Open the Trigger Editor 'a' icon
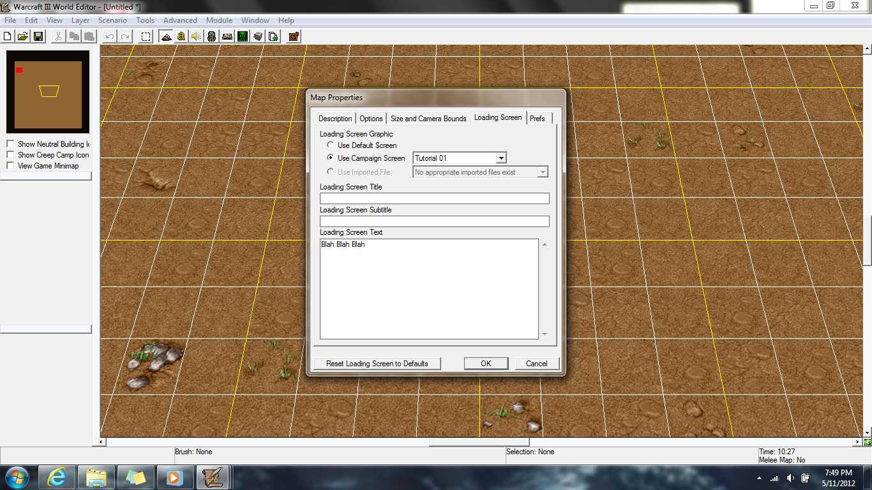Viewport: 872px width, 490px height. 181,36
